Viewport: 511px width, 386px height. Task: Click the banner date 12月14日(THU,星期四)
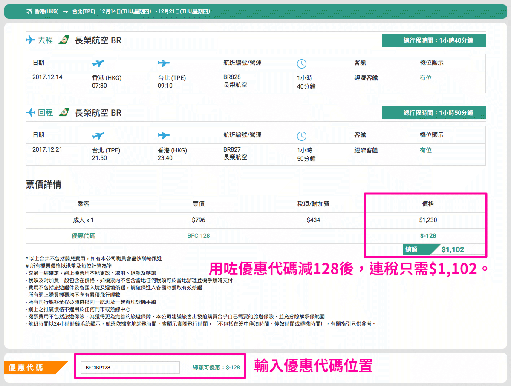pos(125,11)
